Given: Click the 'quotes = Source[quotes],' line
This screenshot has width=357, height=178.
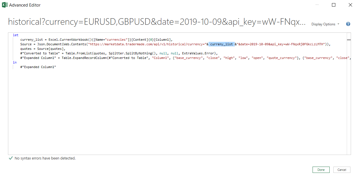Looking at the screenshot, I should point(43,49).
